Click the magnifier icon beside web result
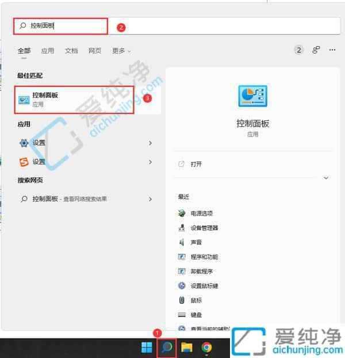This screenshot has width=345, height=358. click(24, 199)
